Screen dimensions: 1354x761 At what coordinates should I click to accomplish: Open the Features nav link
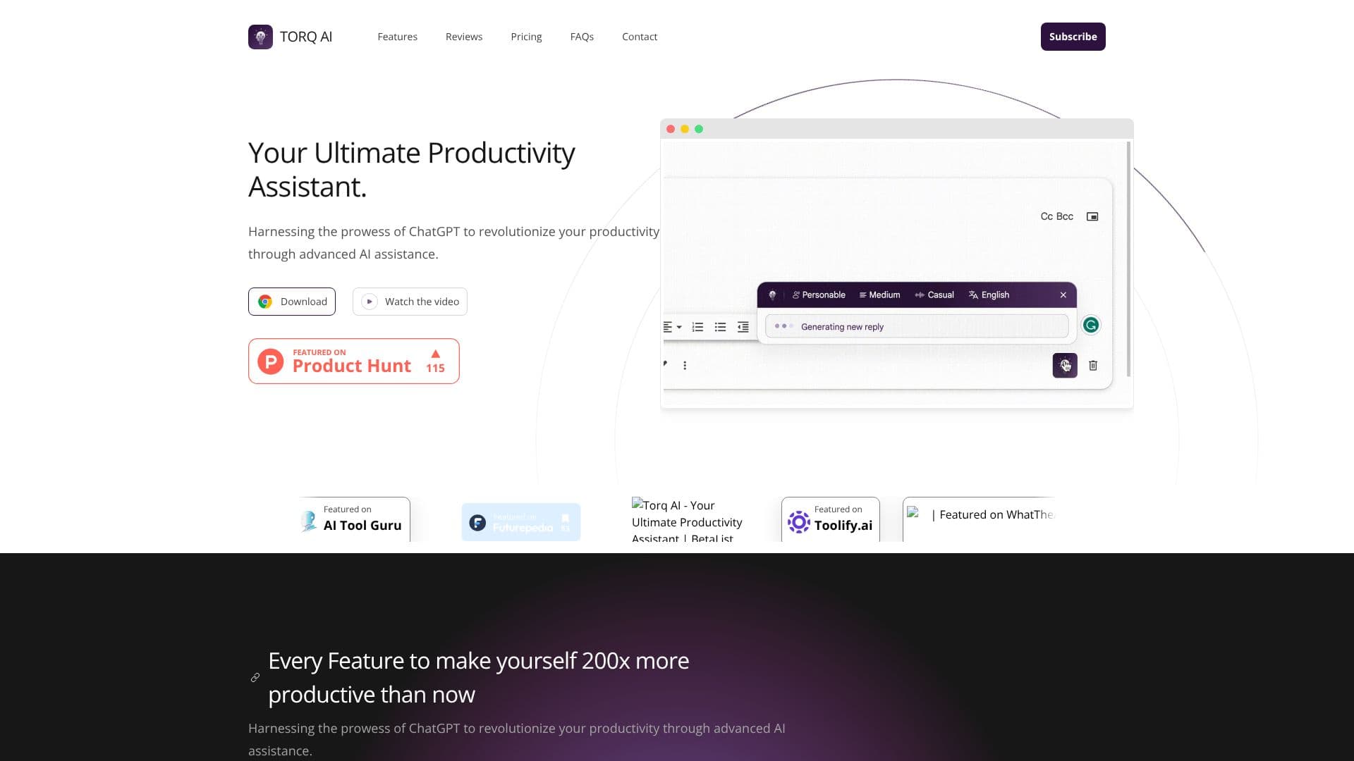397,37
